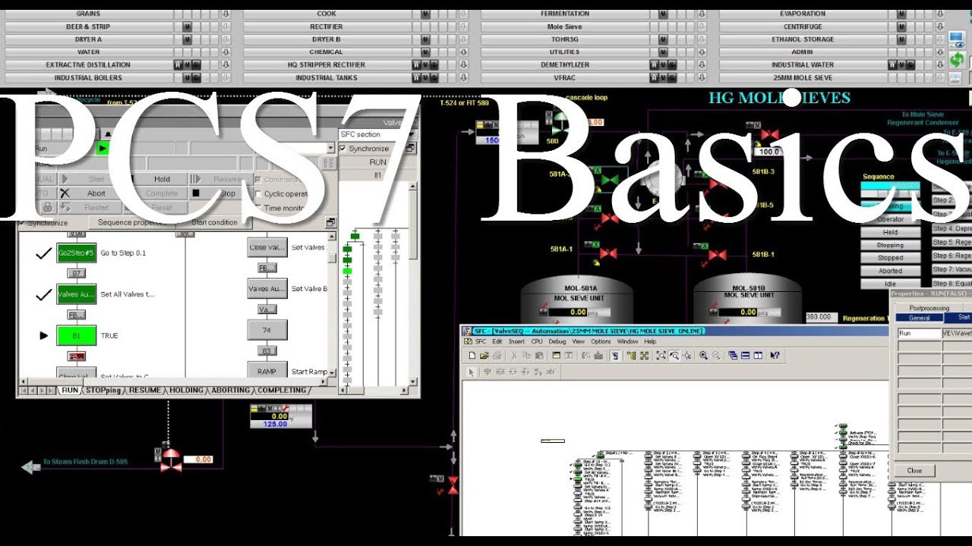This screenshot has width=972, height=546.
Task: Select Stopped state in Sequence list
Action: tap(891, 258)
